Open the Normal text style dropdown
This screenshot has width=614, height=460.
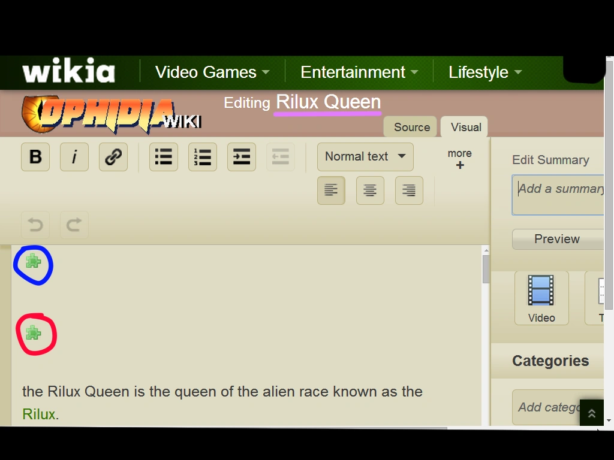pyautogui.click(x=365, y=156)
